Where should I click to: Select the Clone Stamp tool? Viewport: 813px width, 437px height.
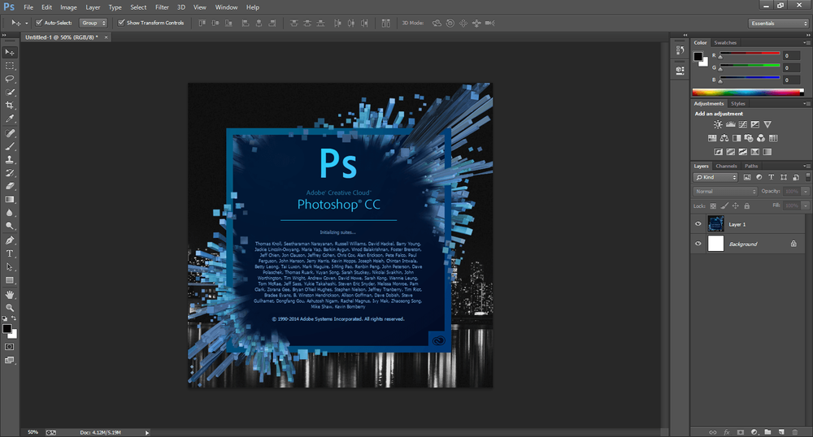coord(9,160)
